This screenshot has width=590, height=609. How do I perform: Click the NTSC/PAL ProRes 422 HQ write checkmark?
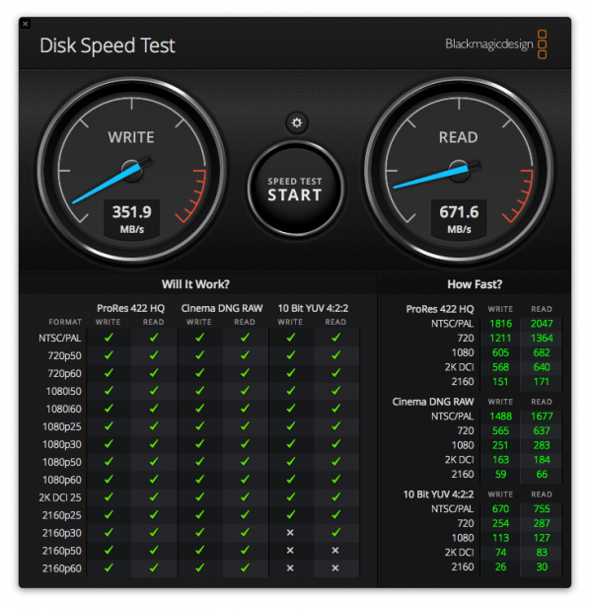(x=109, y=338)
